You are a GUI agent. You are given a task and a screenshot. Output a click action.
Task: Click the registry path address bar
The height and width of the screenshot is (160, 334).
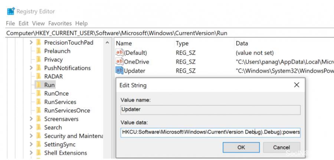170,33
